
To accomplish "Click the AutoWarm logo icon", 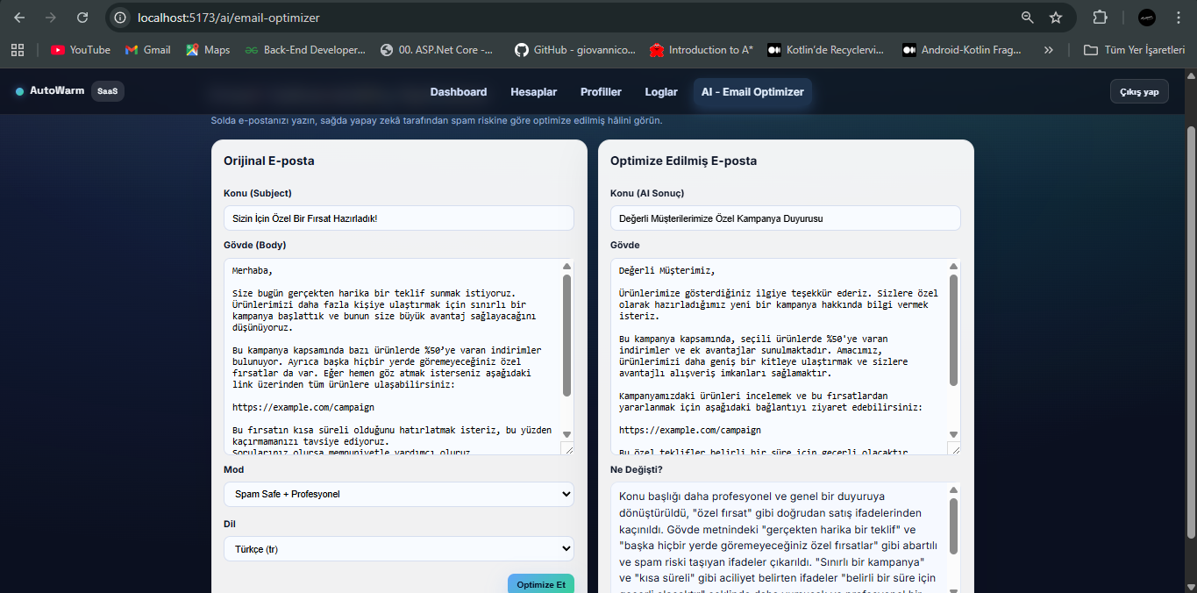I will pos(19,90).
